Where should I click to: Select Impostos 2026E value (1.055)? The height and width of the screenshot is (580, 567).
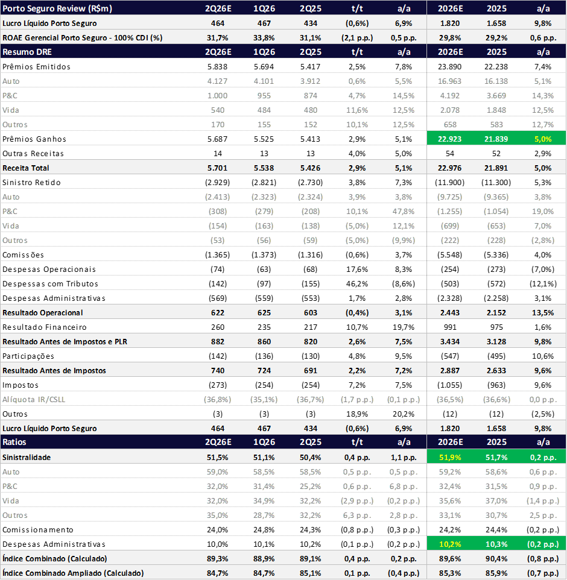450,385
